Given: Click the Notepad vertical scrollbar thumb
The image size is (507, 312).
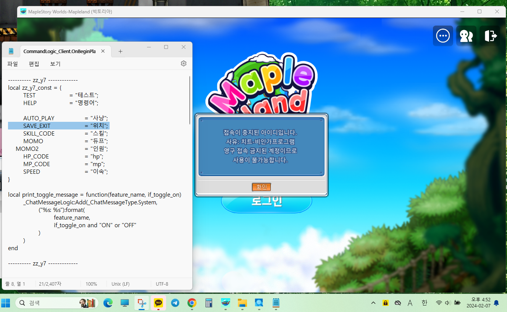Looking at the screenshot, I should tap(190, 100).
